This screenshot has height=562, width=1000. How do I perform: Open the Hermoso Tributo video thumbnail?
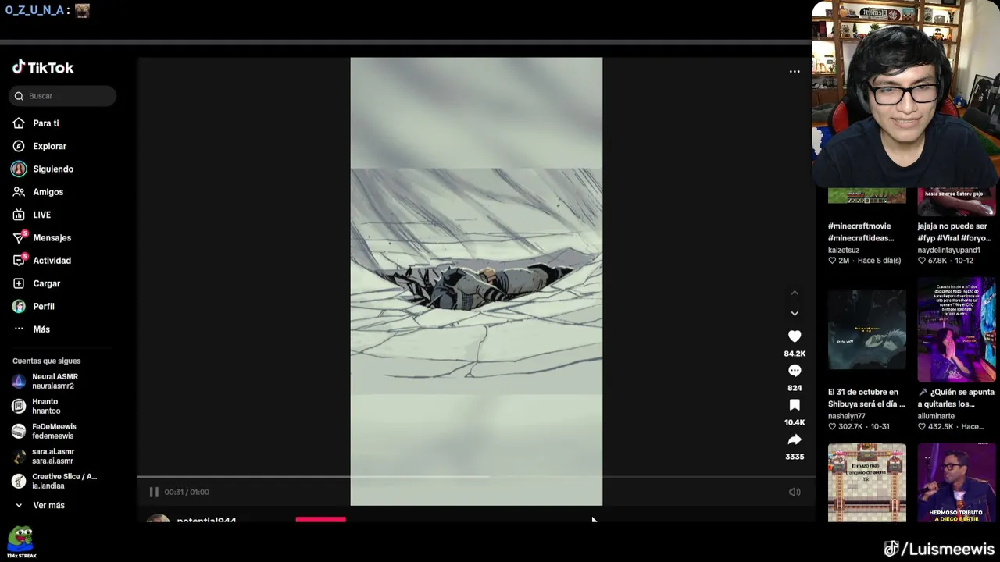click(957, 482)
